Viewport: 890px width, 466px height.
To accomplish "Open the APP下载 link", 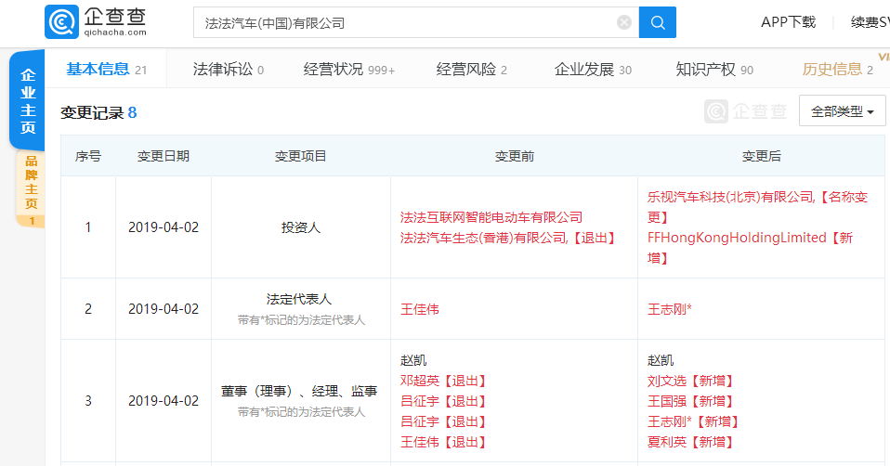I will click(x=788, y=22).
